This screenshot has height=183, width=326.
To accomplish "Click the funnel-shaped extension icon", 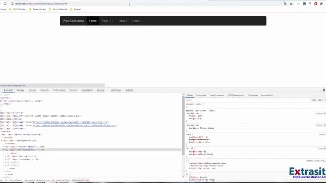I will [310, 4].
